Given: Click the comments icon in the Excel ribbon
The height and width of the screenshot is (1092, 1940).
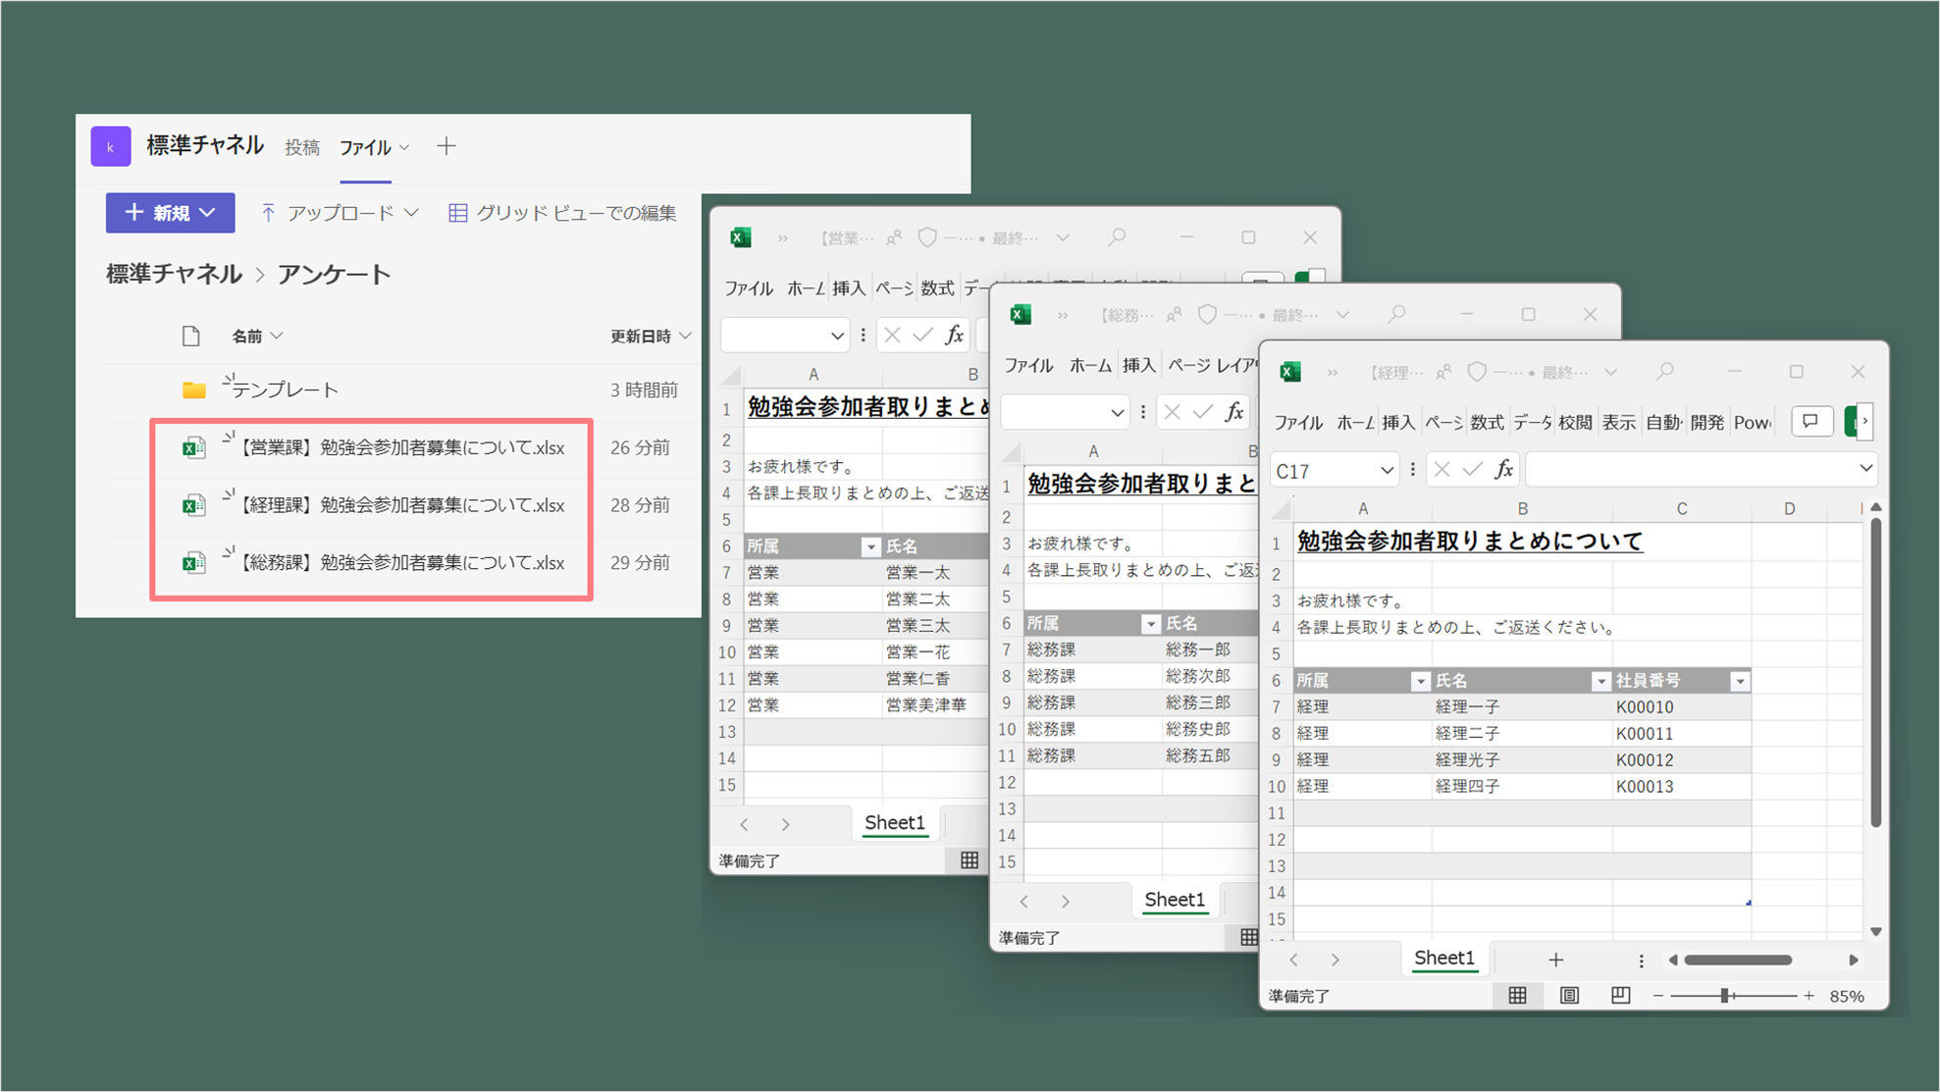Looking at the screenshot, I should click(x=1810, y=422).
